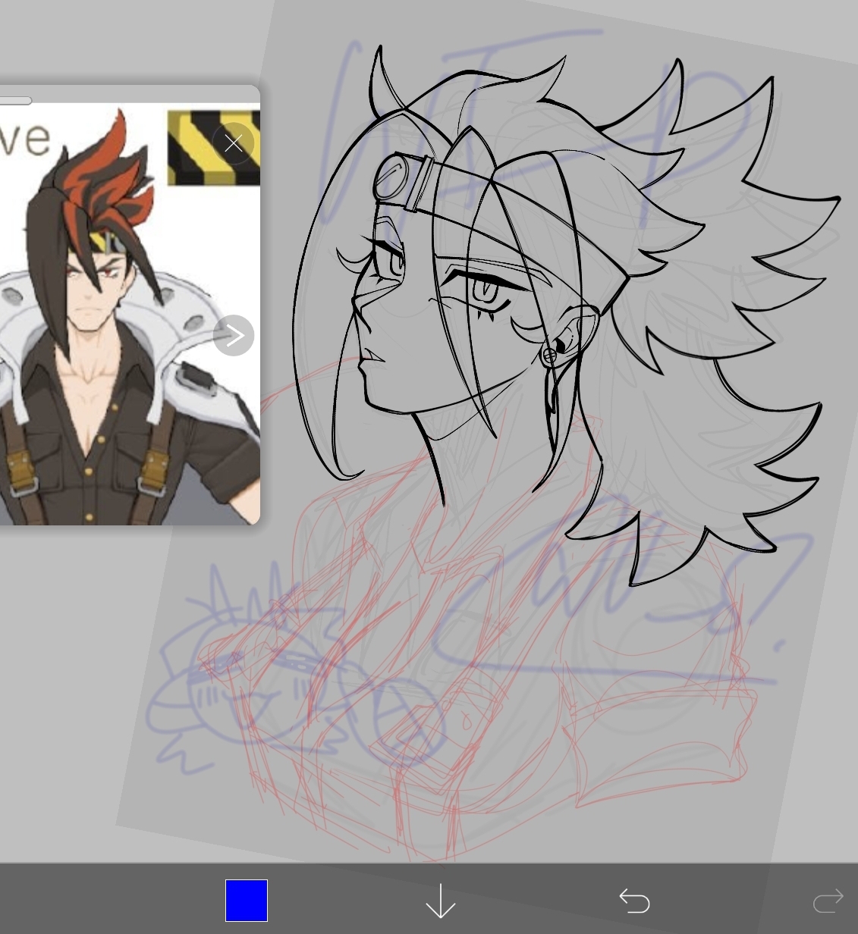858x934 pixels.
Task: Open the color picker from the swatch
Action: coord(246,901)
